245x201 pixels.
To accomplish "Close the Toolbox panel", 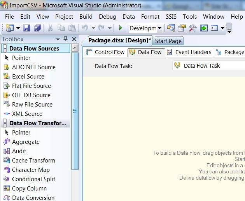I will tap(74, 39).
